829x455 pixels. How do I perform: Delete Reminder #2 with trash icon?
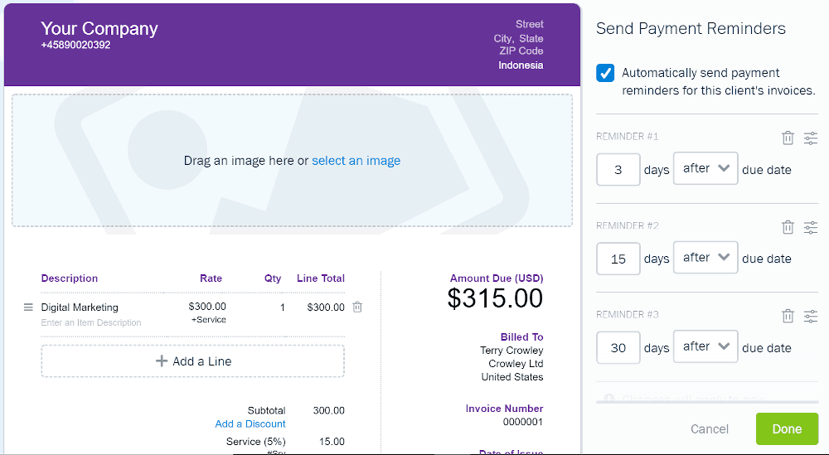click(x=788, y=227)
